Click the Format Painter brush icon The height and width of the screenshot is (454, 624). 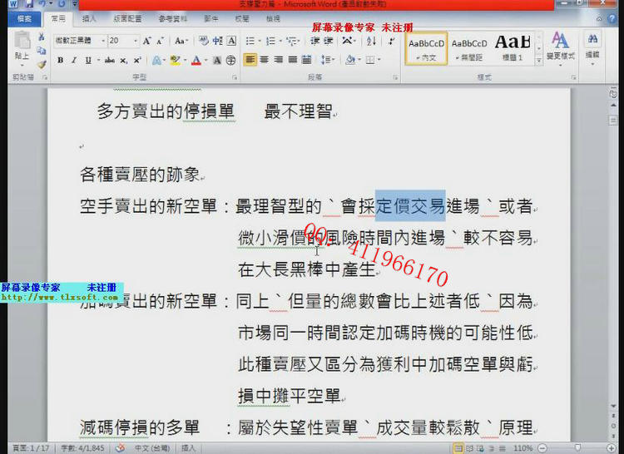click(42, 63)
